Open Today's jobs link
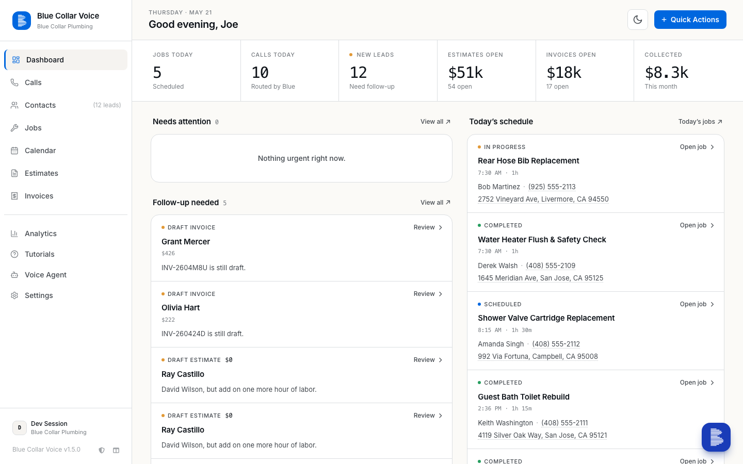This screenshot has width=743, height=464. [x=700, y=122]
